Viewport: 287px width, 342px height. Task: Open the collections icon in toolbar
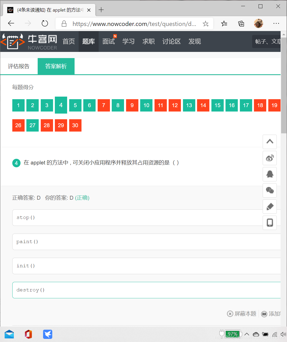click(241, 24)
